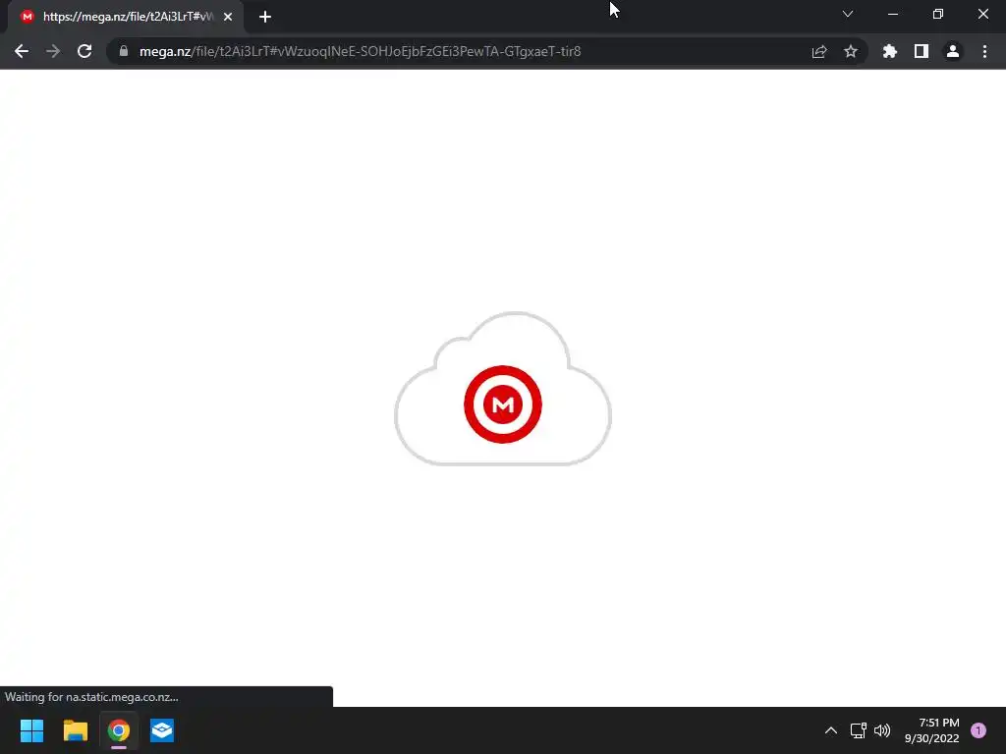This screenshot has height=754, width=1006.
Task: Minimize the Chrome window
Action: [893, 14]
